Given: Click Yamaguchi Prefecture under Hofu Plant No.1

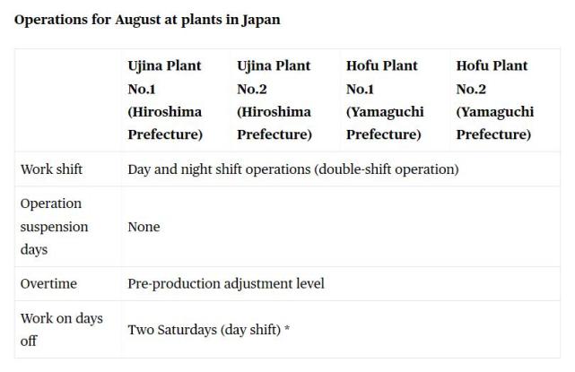Looking at the screenshot, I should pyautogui.click(x=385, y=124).
